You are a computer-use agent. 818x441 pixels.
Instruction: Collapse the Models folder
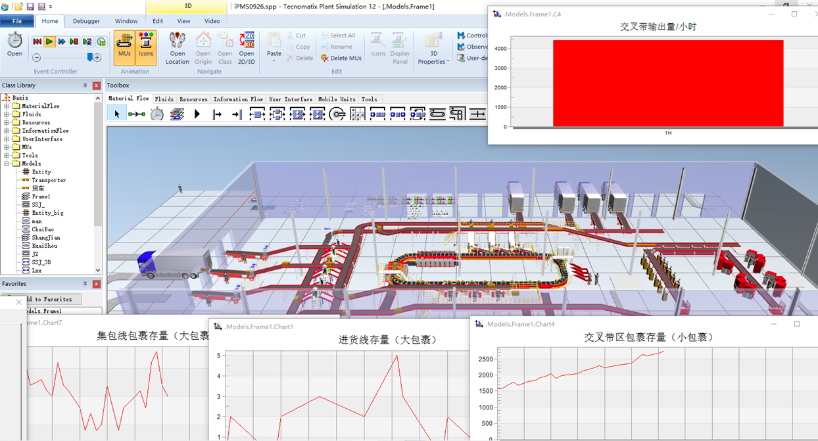pyautogui.click(x=7, y=164)
